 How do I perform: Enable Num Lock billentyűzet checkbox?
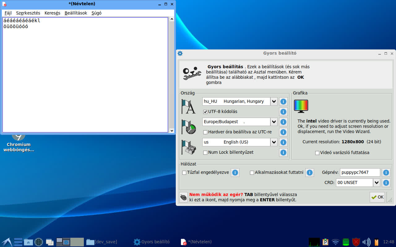[x=205, y=153]
